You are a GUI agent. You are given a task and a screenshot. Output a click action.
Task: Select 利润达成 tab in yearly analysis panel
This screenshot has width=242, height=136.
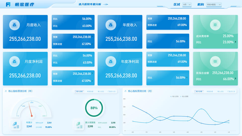pyautogui.click(x=90, y=91)
